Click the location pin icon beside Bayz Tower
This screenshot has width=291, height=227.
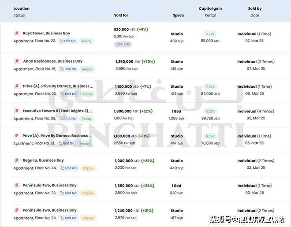point(17,33)
